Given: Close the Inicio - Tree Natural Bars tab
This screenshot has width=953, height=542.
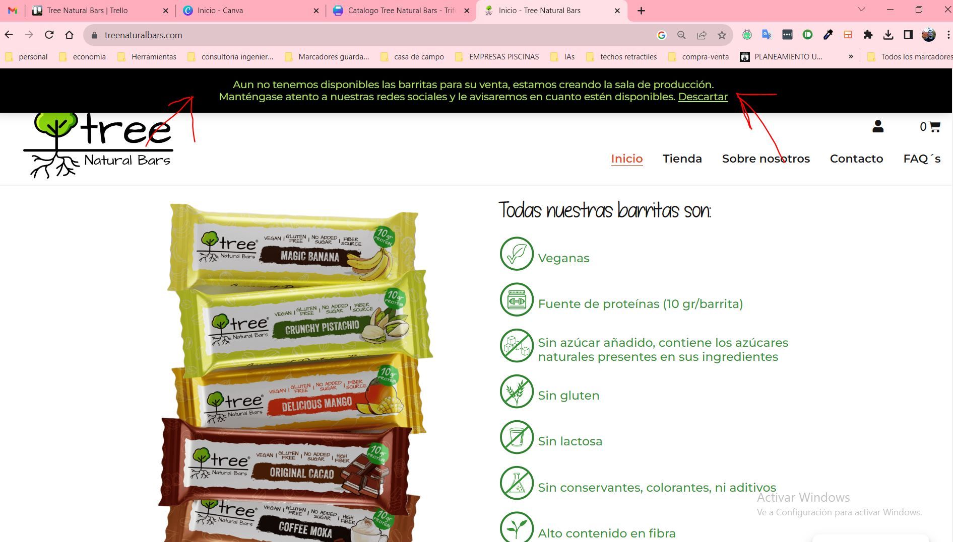Looking at the screenshot, I should click(x=617, y=11).
